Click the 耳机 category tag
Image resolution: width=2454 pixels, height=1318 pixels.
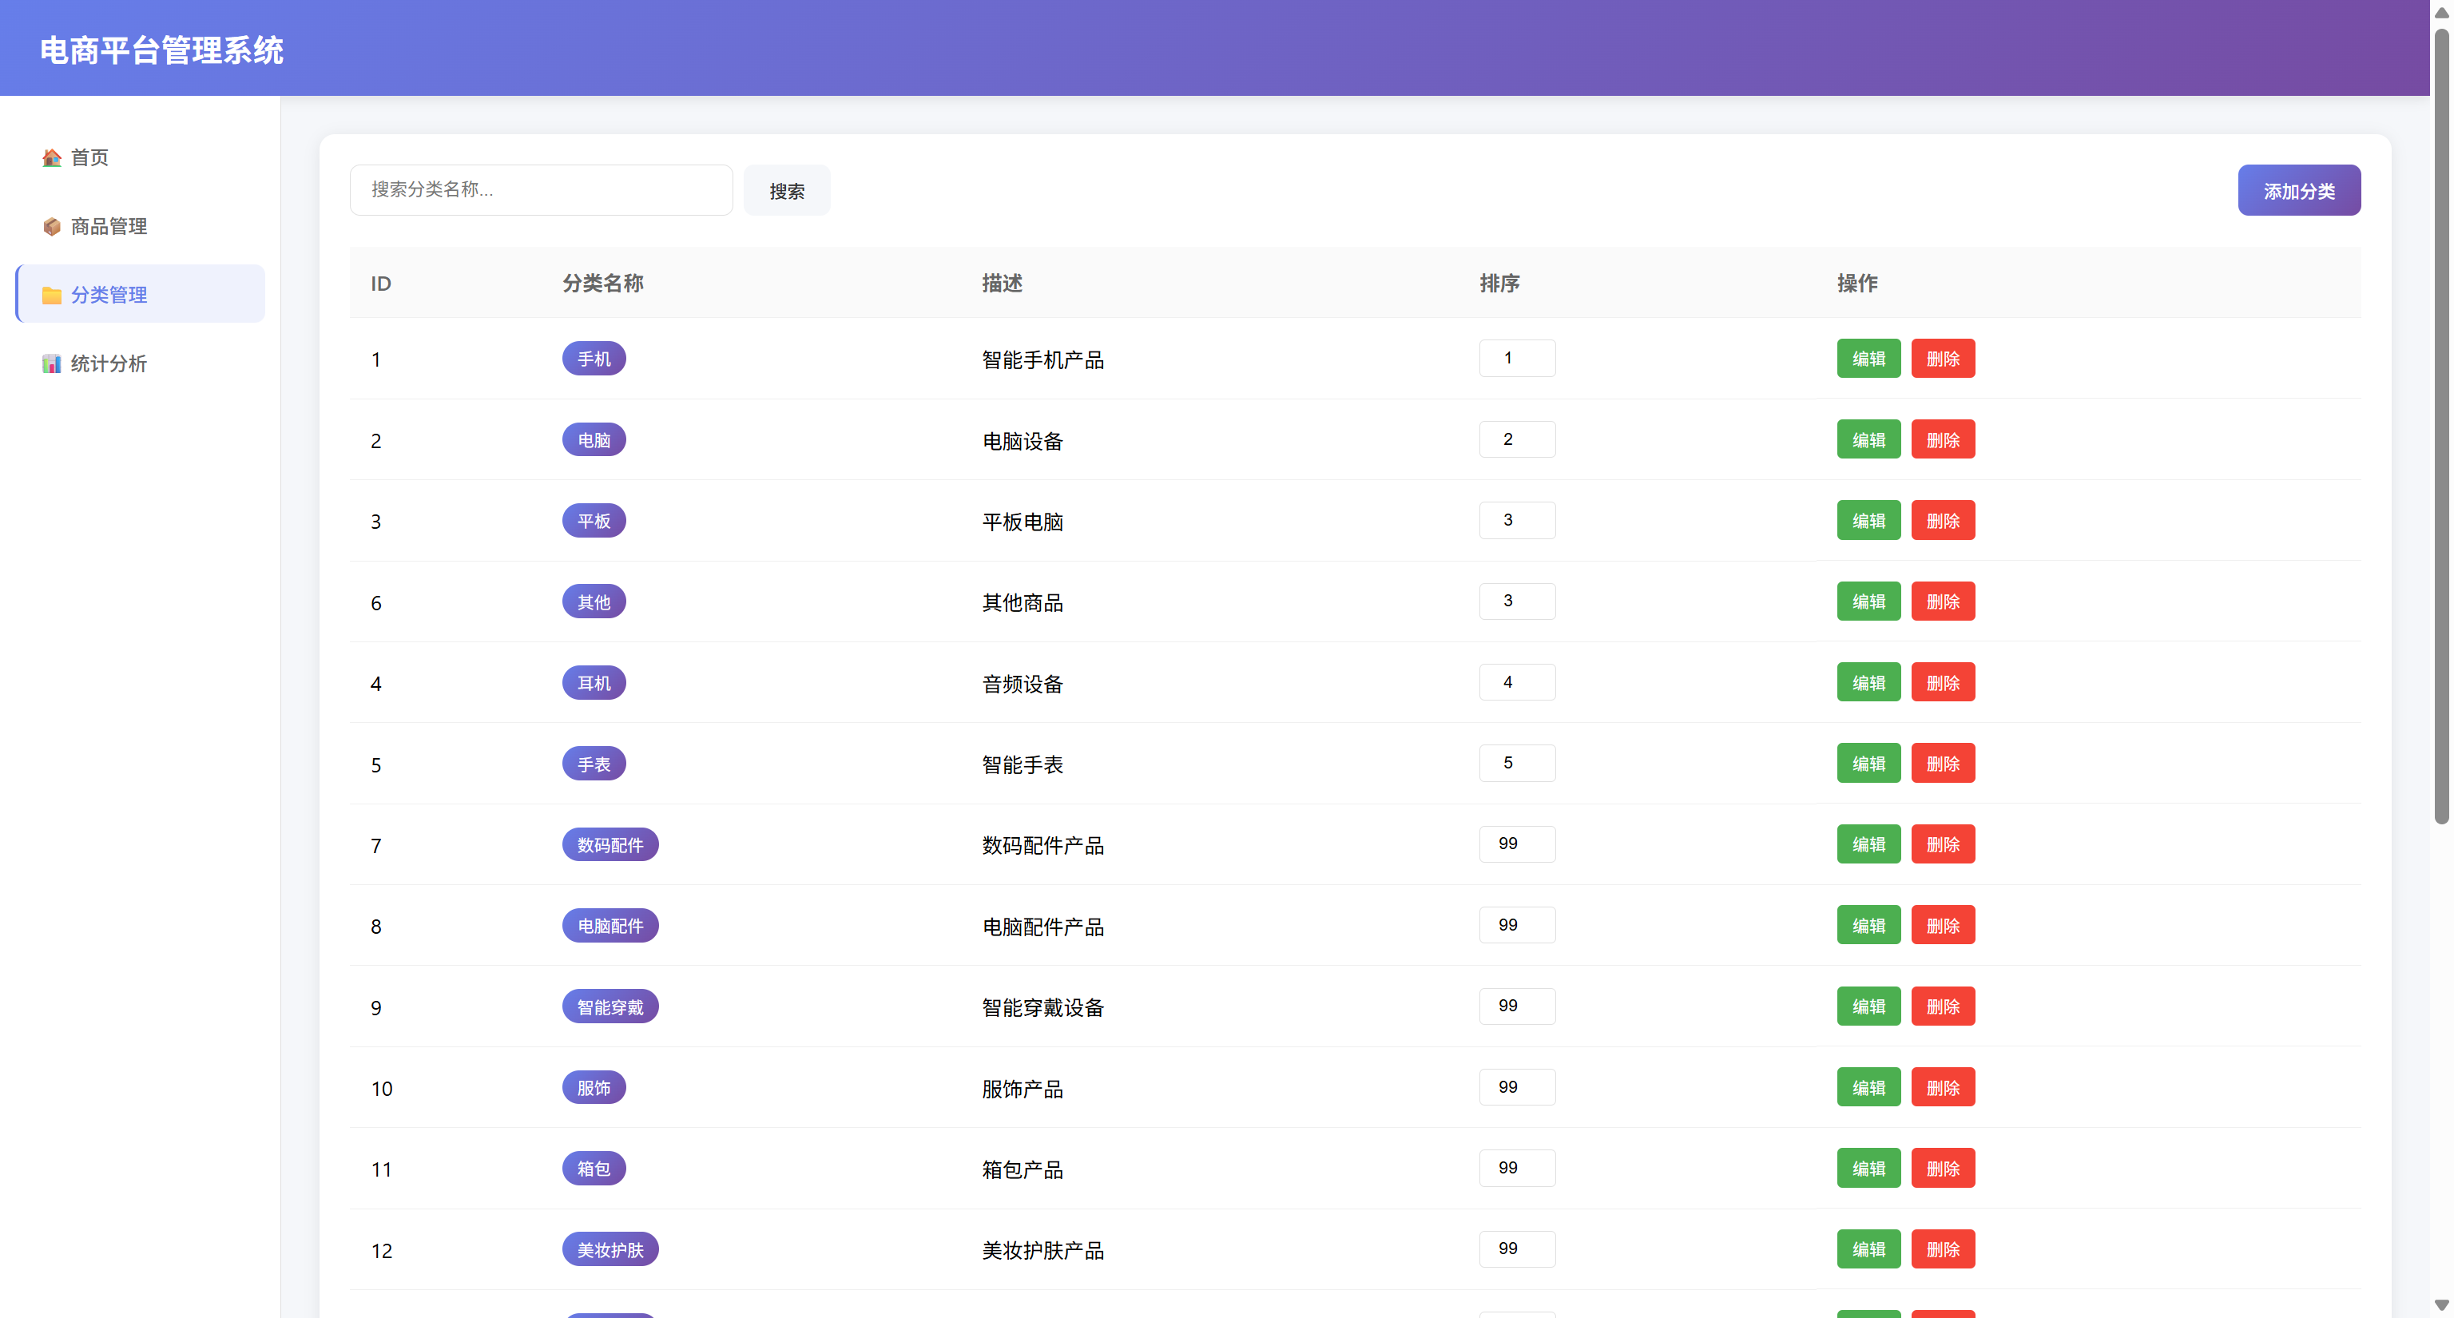(594, 683)
